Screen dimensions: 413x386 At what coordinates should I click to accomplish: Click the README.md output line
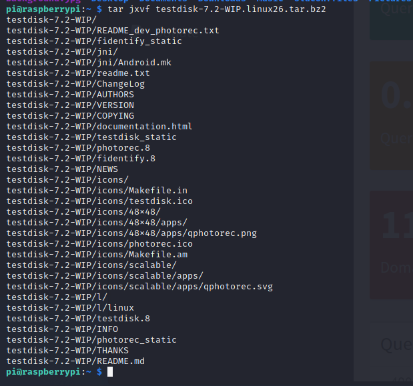pyautogui.click(x=75, y=361)
